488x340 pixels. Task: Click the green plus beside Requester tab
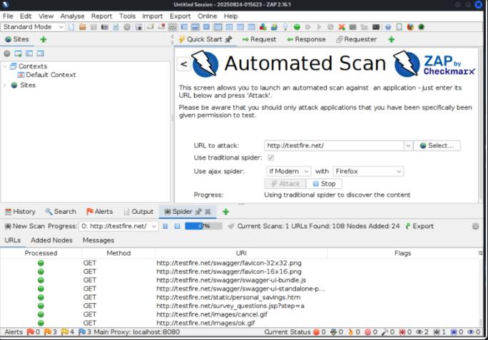click(x=392, y=39)
